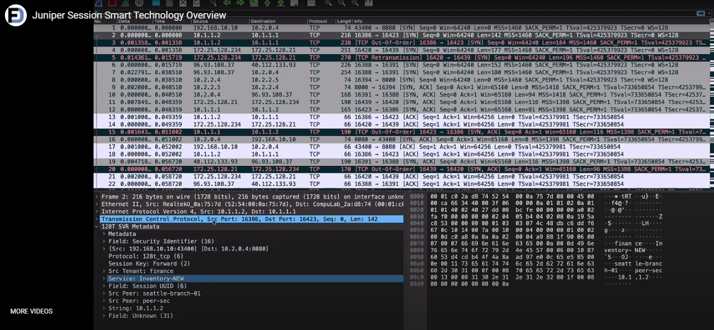Go back in packet history

227,3
